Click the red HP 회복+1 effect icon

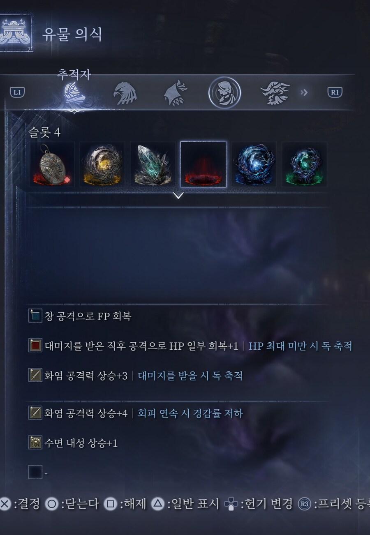[35, 346]
